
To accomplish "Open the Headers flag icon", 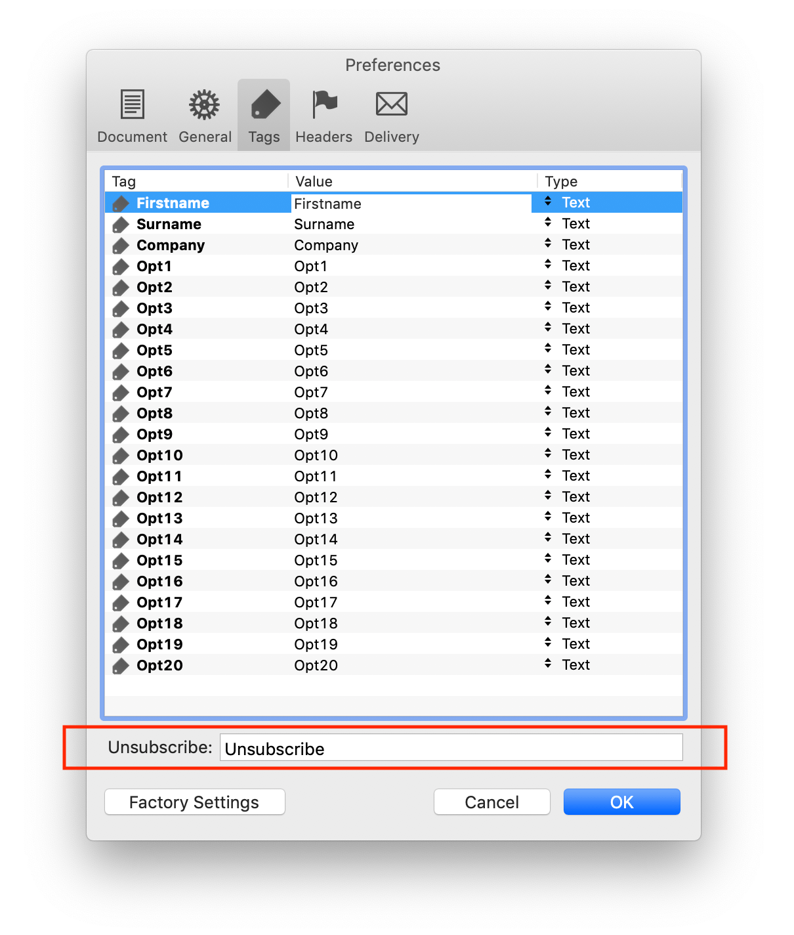I will 324,116.
